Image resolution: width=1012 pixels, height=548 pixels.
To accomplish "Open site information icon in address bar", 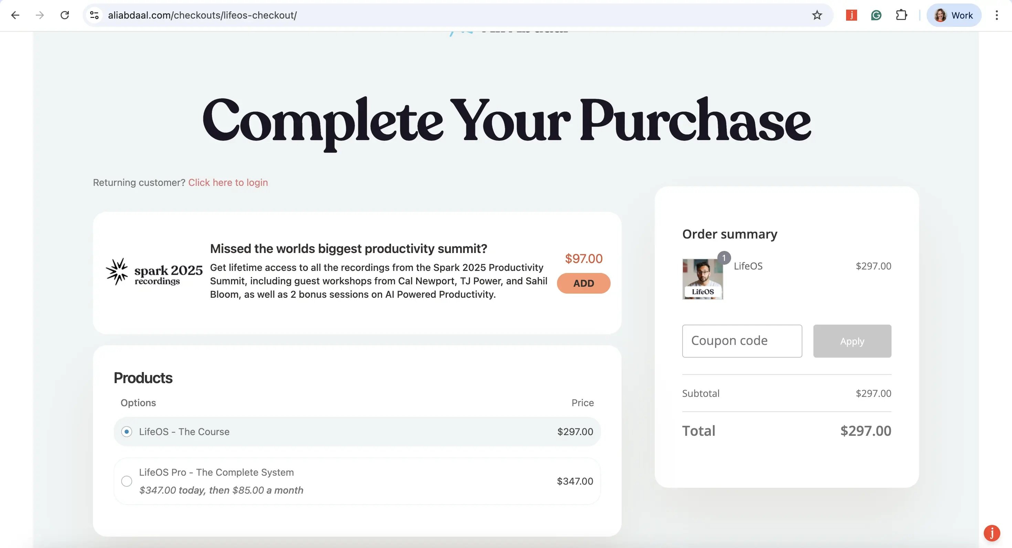I will click(x=94, y=15).
